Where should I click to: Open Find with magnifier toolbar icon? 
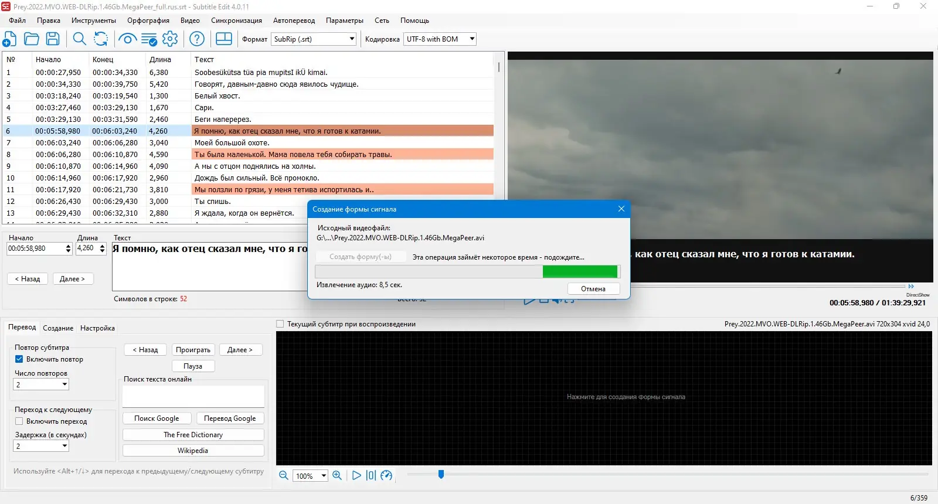tap(79, 39)
